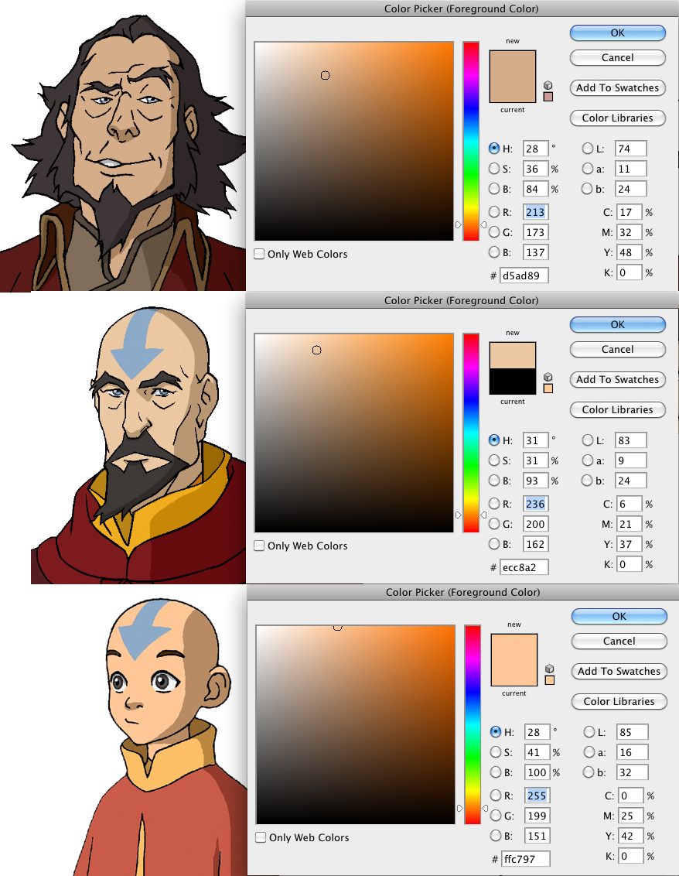Click the small pink web-safe swatch in the top dialog

point(548,97)
